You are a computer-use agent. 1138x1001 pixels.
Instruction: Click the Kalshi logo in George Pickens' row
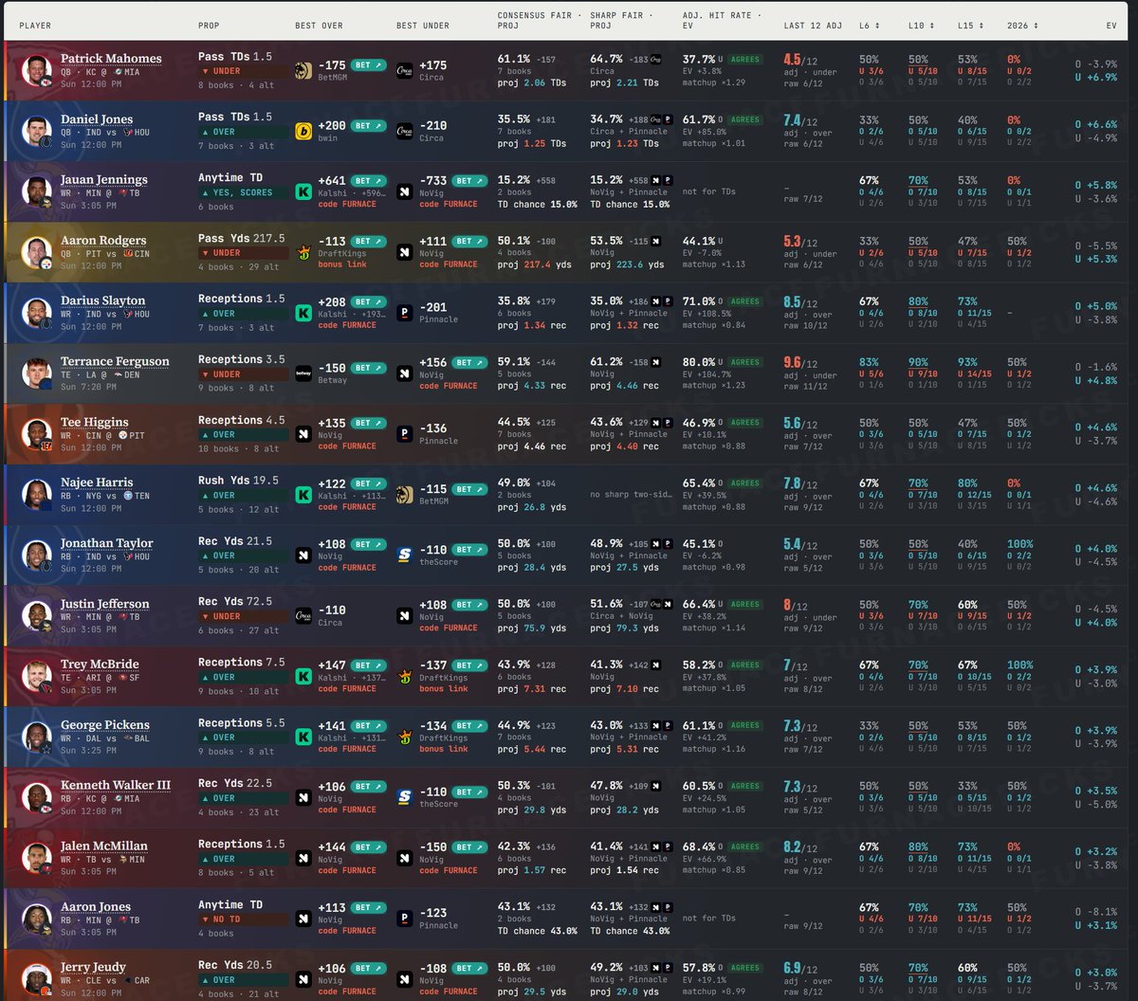(x=303, y=737)
